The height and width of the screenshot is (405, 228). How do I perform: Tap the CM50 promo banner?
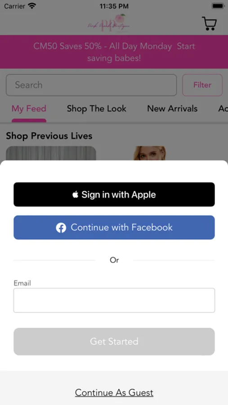[x=114, y=52]
